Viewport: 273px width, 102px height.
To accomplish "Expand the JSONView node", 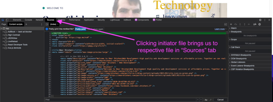I will 3,38.
